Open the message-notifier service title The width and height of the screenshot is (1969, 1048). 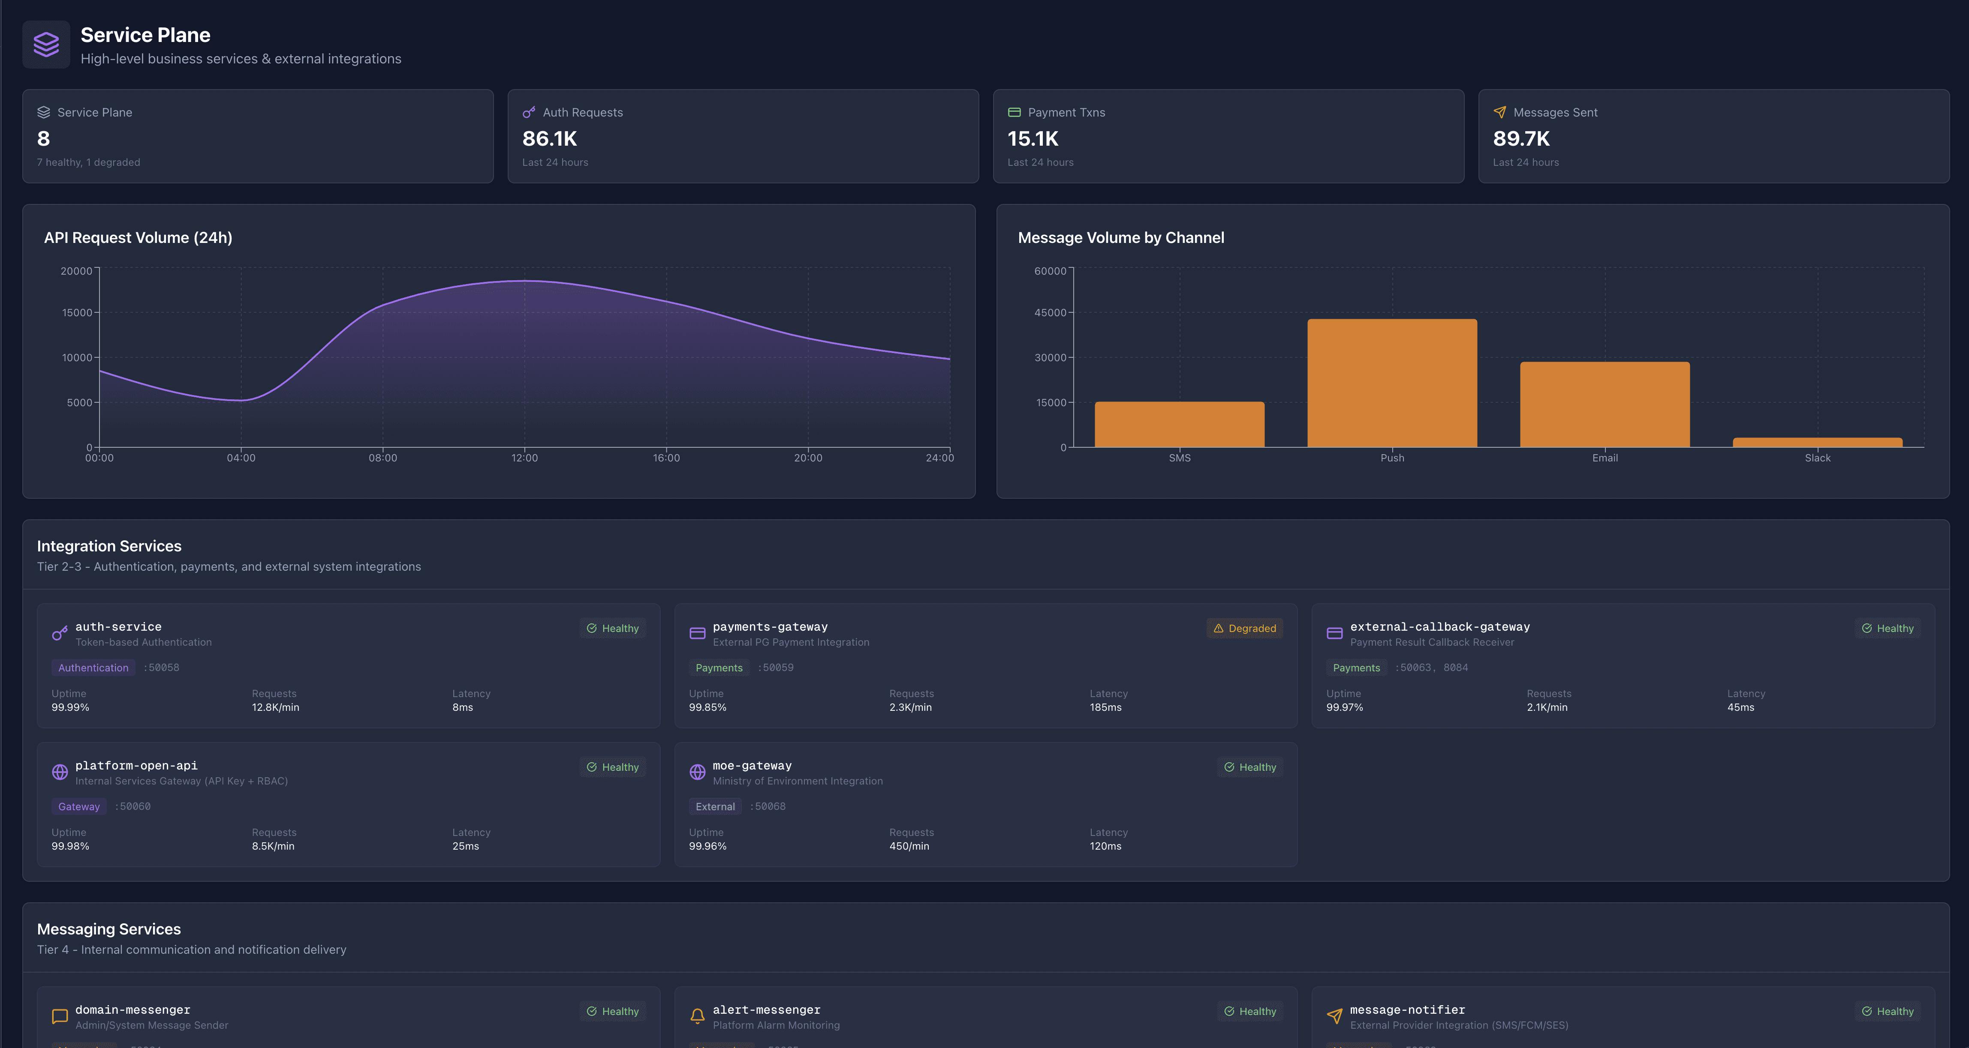point(1407,1010)
